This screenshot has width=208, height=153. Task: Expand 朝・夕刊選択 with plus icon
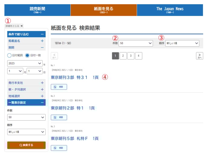tap(42, 89)
